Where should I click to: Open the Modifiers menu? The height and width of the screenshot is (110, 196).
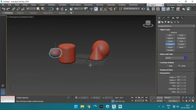coord(52,5)
